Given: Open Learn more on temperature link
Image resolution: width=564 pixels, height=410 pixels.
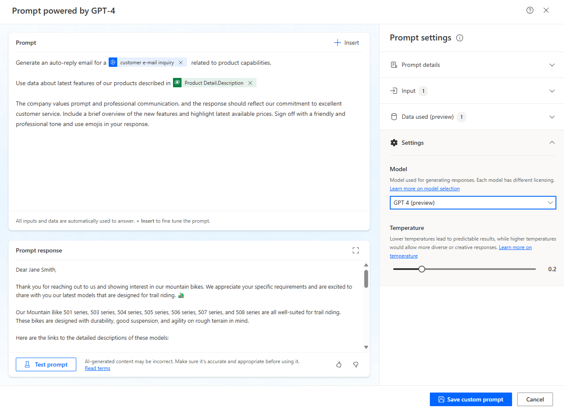Looking at the screenshot, I should (x=515, y=247).
